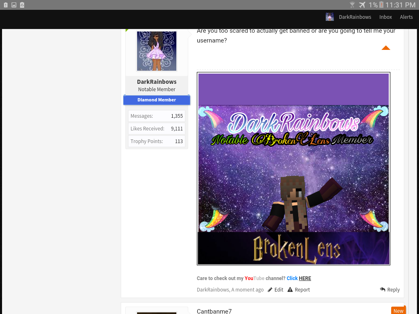Click the New badge on next post
The image size is (419, 314).
398,311
